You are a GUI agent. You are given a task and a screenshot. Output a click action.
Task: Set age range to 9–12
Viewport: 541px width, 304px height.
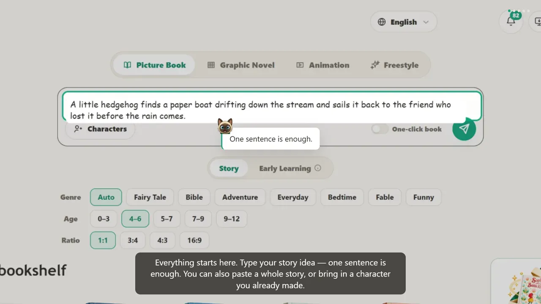pyautogui.click(x=232, y=219)
